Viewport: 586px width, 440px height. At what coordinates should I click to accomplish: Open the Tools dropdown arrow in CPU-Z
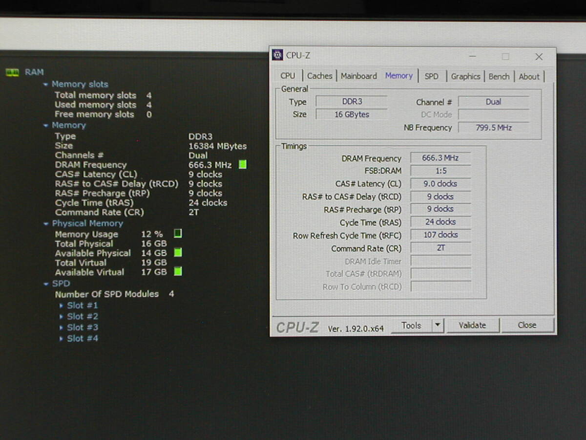tap(438, 325)
